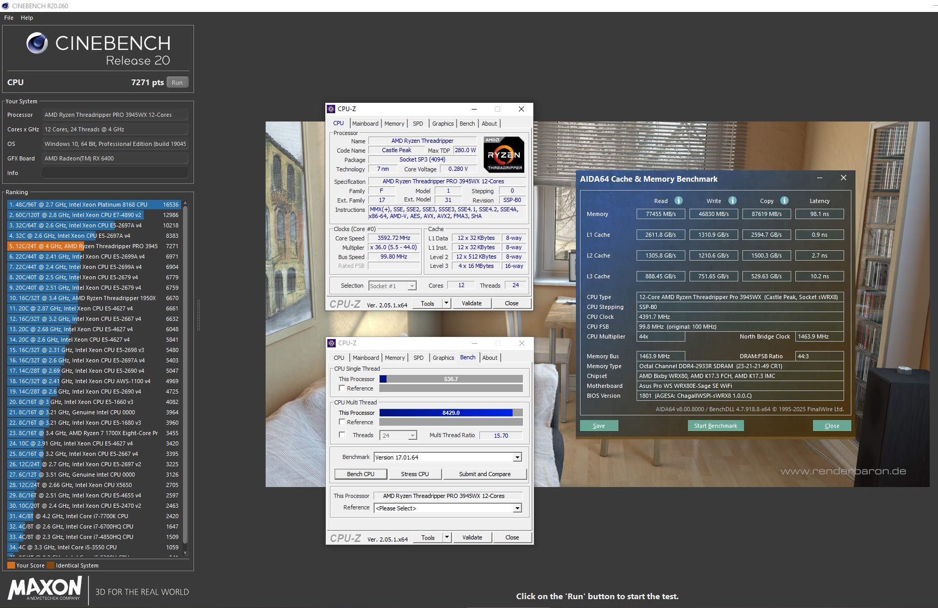Click Start Benchmark in AIDA64

(715, 426)
